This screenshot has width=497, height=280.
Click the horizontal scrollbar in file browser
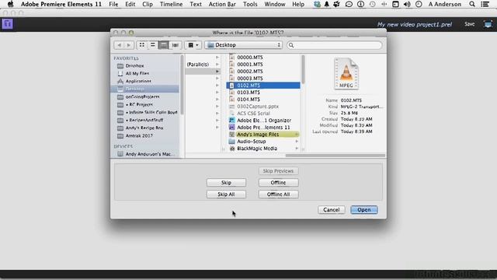335,156
